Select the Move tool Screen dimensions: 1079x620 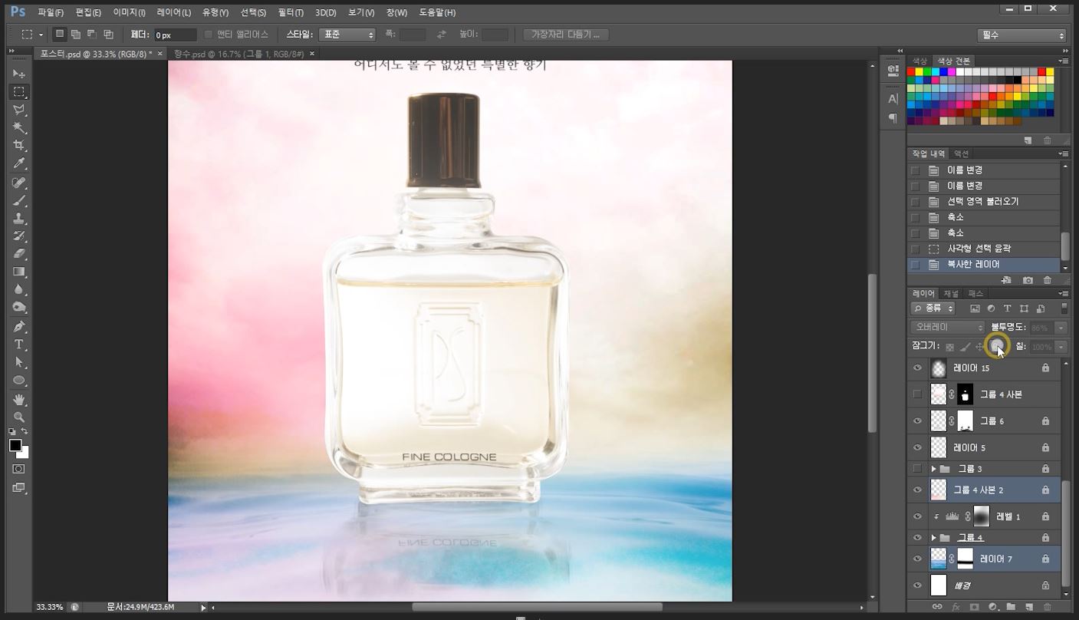click(x=19, y=74)
